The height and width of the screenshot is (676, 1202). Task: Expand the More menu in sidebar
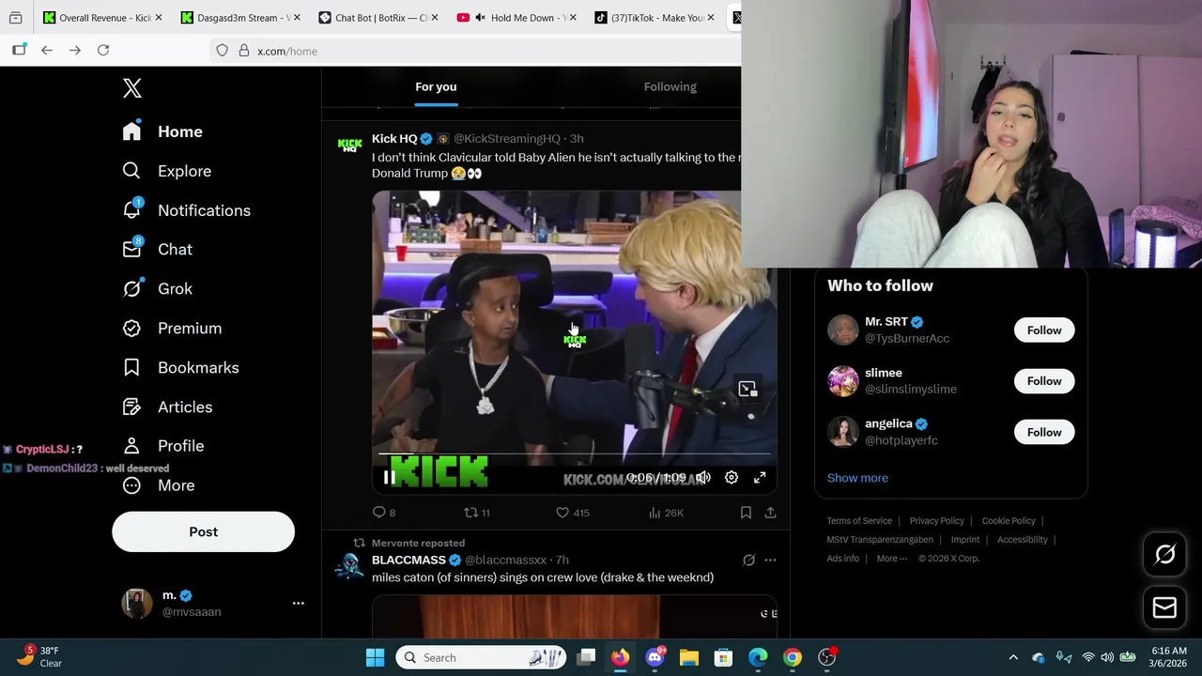point(158,485)
